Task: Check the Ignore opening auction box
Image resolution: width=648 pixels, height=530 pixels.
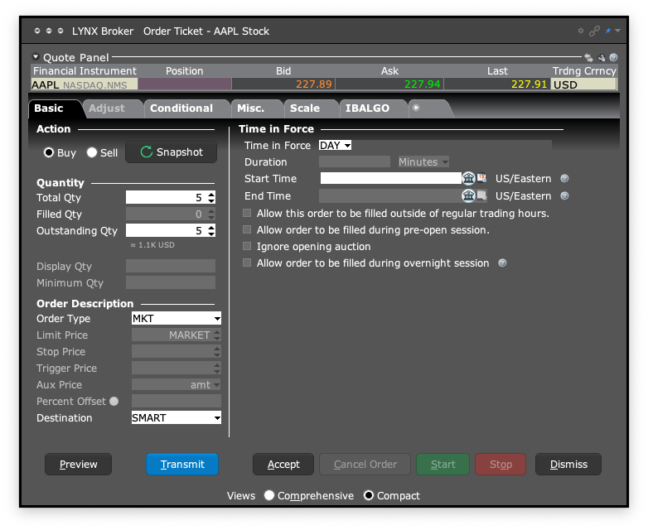Action: pos(247,247)
